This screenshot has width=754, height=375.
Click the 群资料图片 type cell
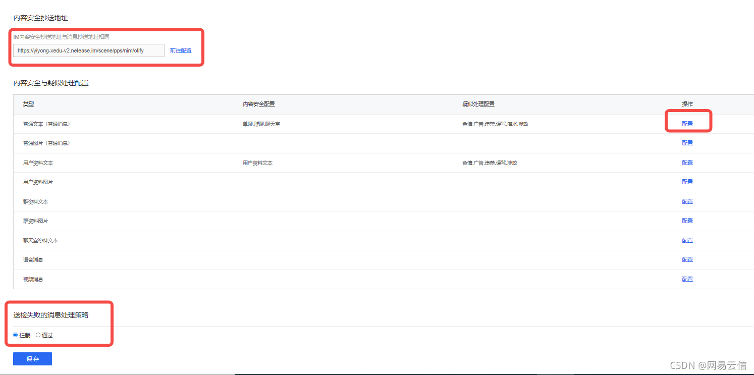pyautogui.click(x=35, y=221)
